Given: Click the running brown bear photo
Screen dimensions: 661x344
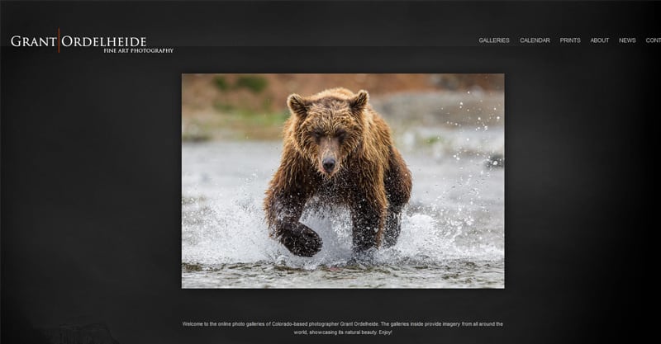Looking at the screenshot, I should tap(343, 181).
